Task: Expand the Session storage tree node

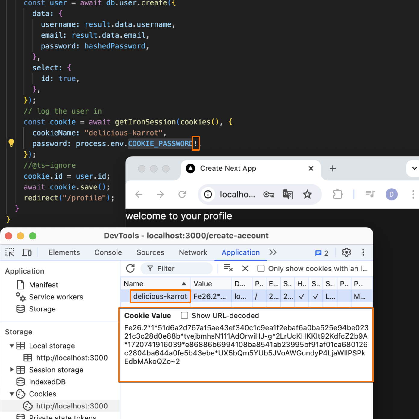Action: coord(12,370)
